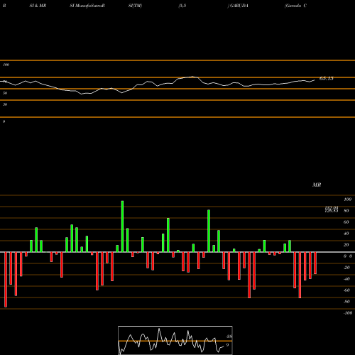
Task: Click the '(Garuda C' header text
Action: point(295,6)
